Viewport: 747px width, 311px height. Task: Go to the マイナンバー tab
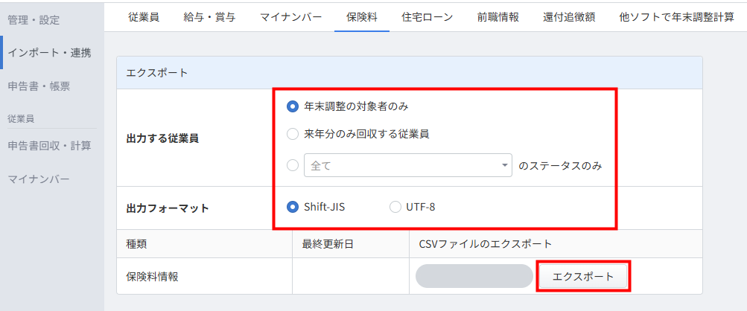[x=291, y=18]
